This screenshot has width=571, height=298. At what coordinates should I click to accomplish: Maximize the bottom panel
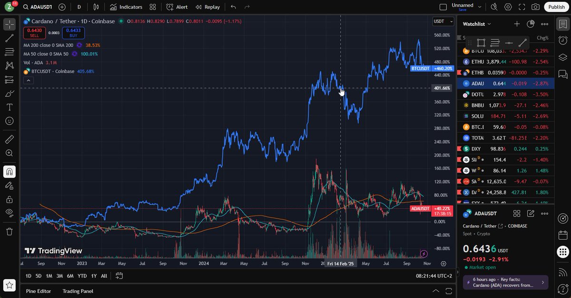tap(449, 291)
